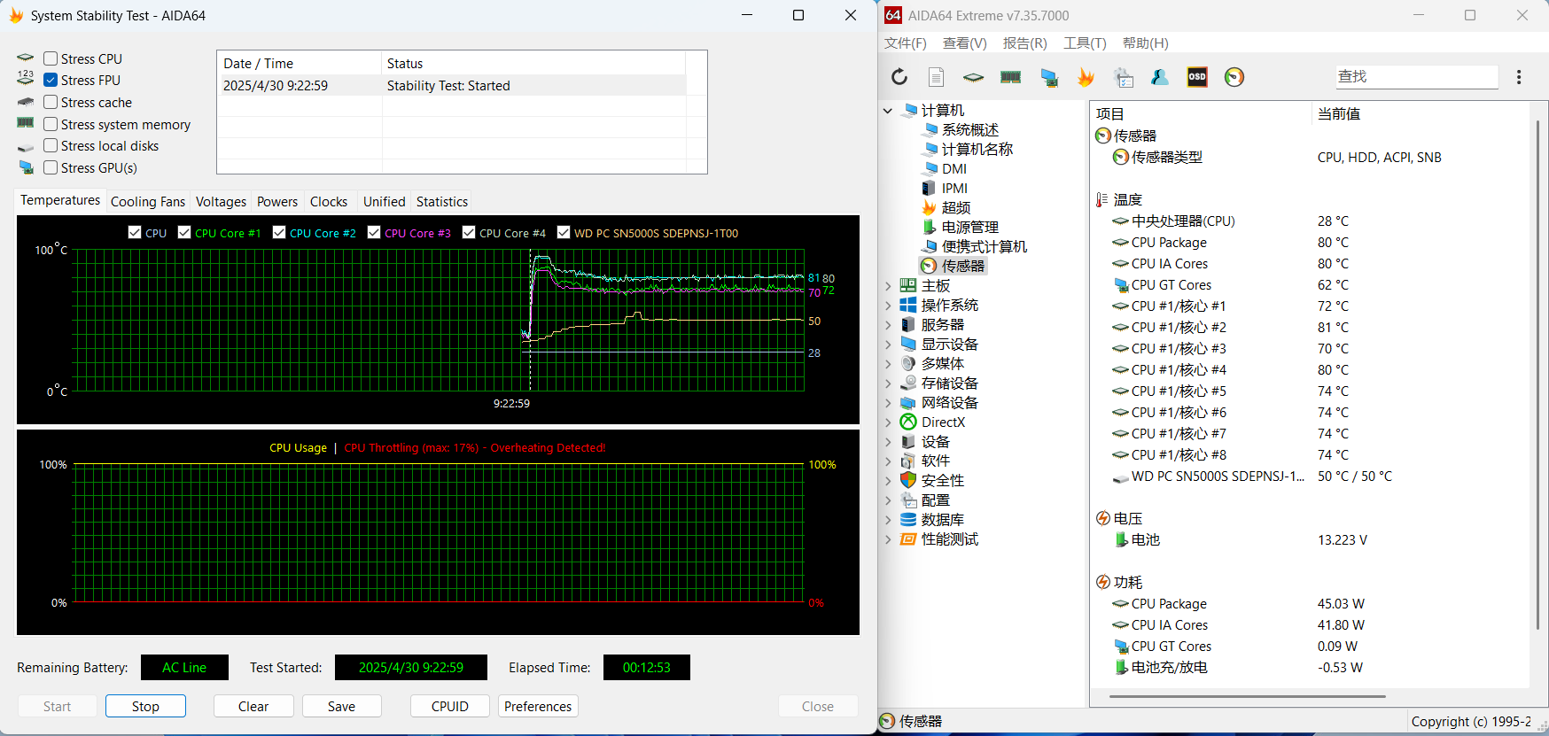The height and width of the screenshot is (736, 1549).
Task: Uncheck the Stress FPU checkbox
Action: (x=51, y=80)
